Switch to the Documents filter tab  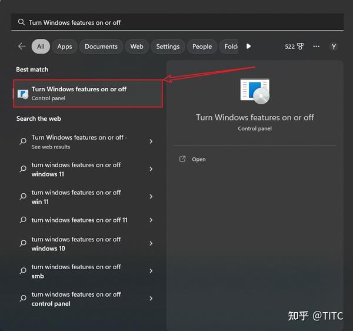(101, 47)
